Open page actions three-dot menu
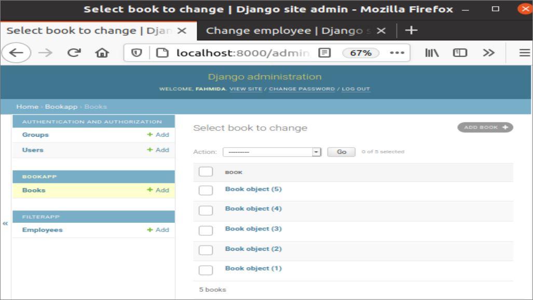Image resolution: width=533 pixels, height=300 pixels. click(x=397, y=53)
